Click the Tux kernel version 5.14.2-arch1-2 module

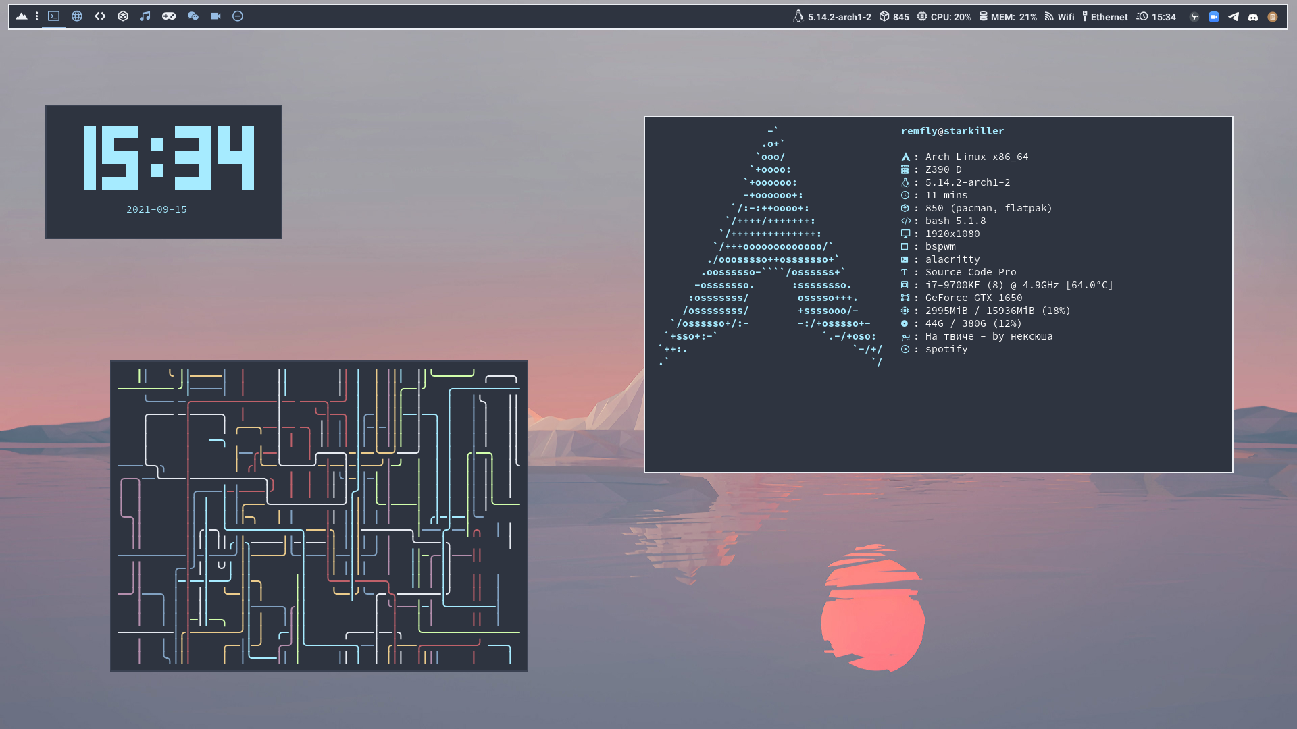[x=832, y=17]
